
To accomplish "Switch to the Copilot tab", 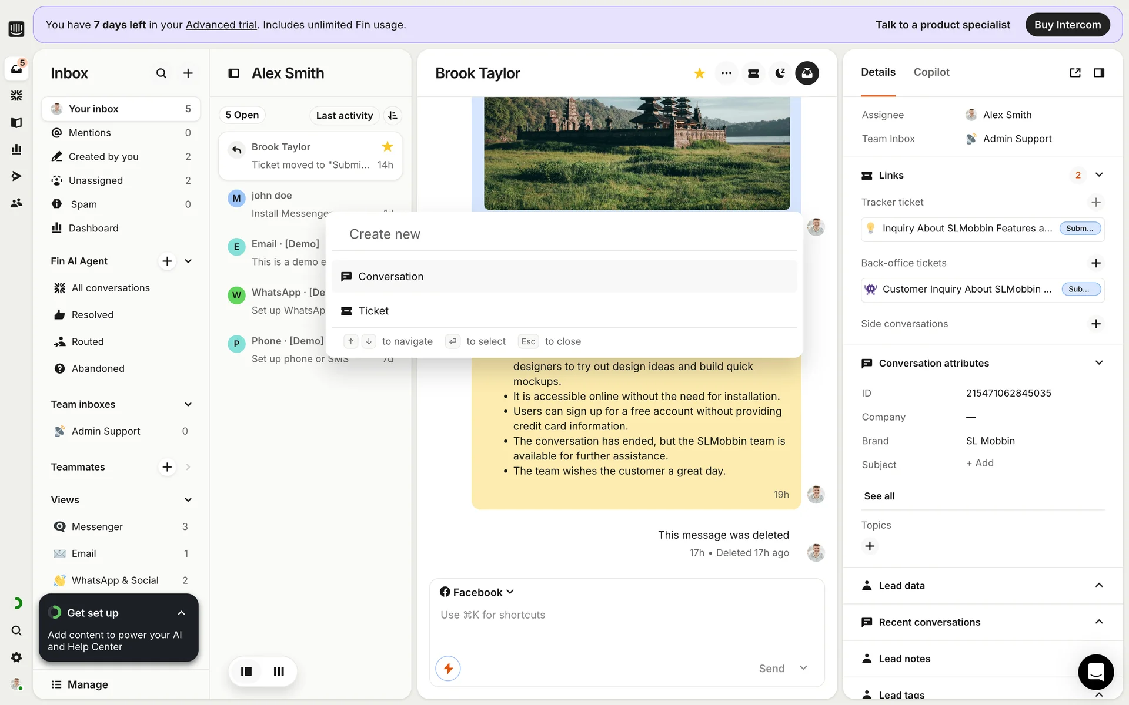I will 931,72.
